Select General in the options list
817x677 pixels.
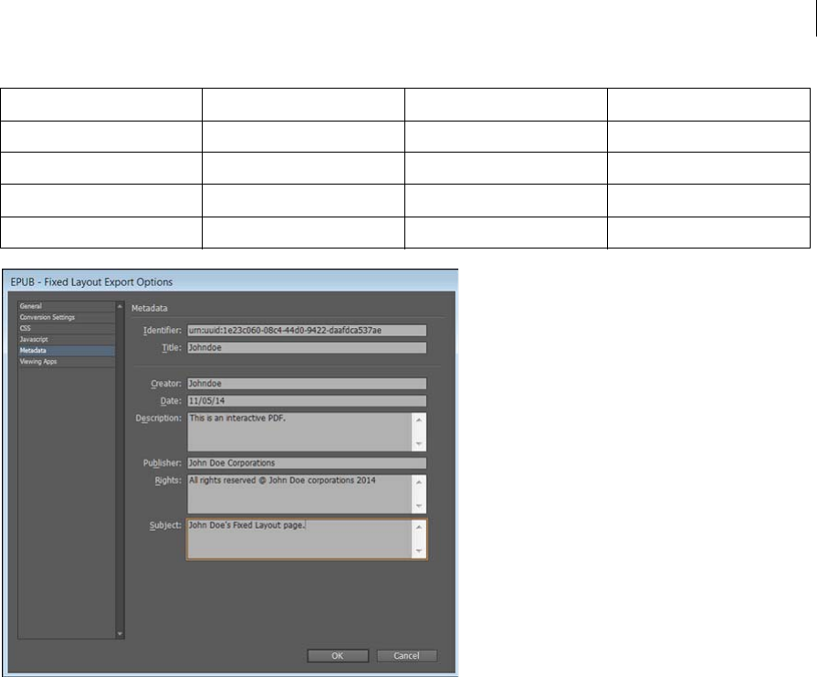tap(66, 306)
